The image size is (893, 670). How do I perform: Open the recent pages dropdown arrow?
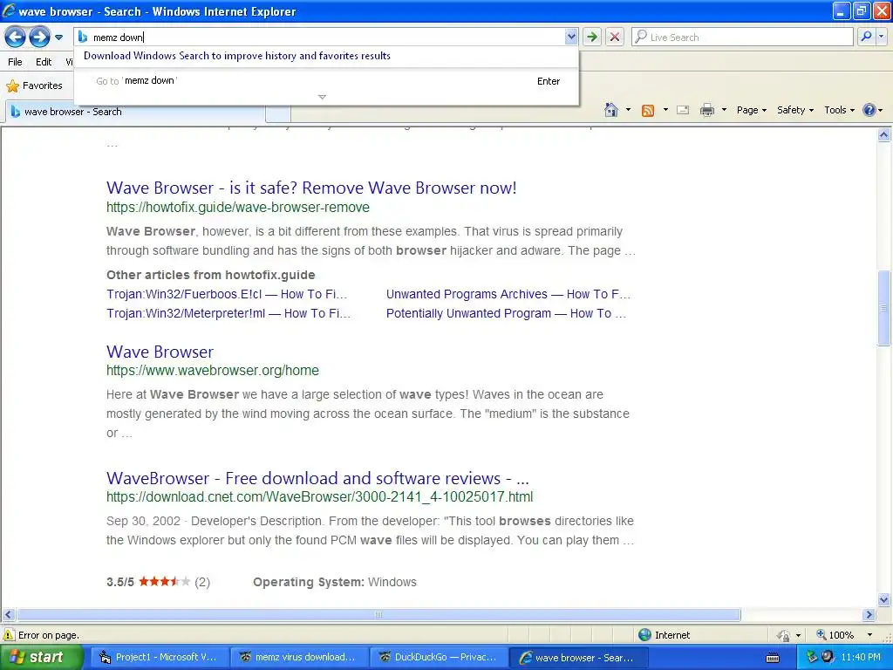[x=58, y=38]
